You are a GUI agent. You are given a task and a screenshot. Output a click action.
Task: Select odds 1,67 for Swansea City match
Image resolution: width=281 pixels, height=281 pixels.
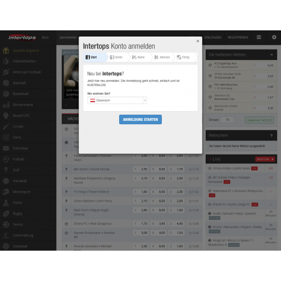coord(264,97)
